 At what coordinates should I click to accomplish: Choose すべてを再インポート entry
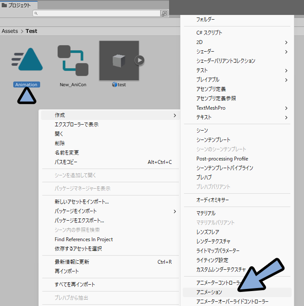[111, 285]
